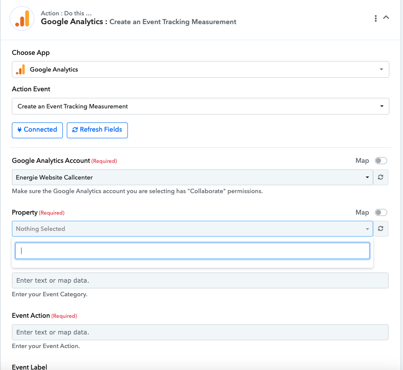Image resolution: width=403 pixels, height=370 pixels.
Task: Click the 'Enter your Event Category.' hint
Action: pyautogui.click(x=50, y=294)
